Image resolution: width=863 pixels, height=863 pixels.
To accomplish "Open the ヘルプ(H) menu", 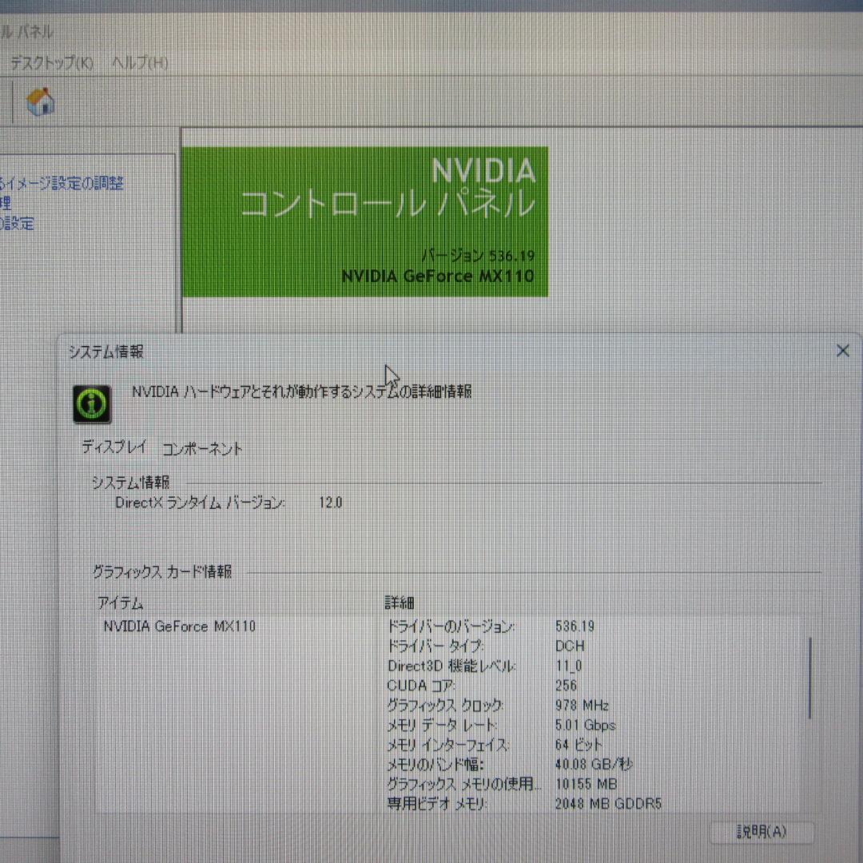I will coord(140,62).
